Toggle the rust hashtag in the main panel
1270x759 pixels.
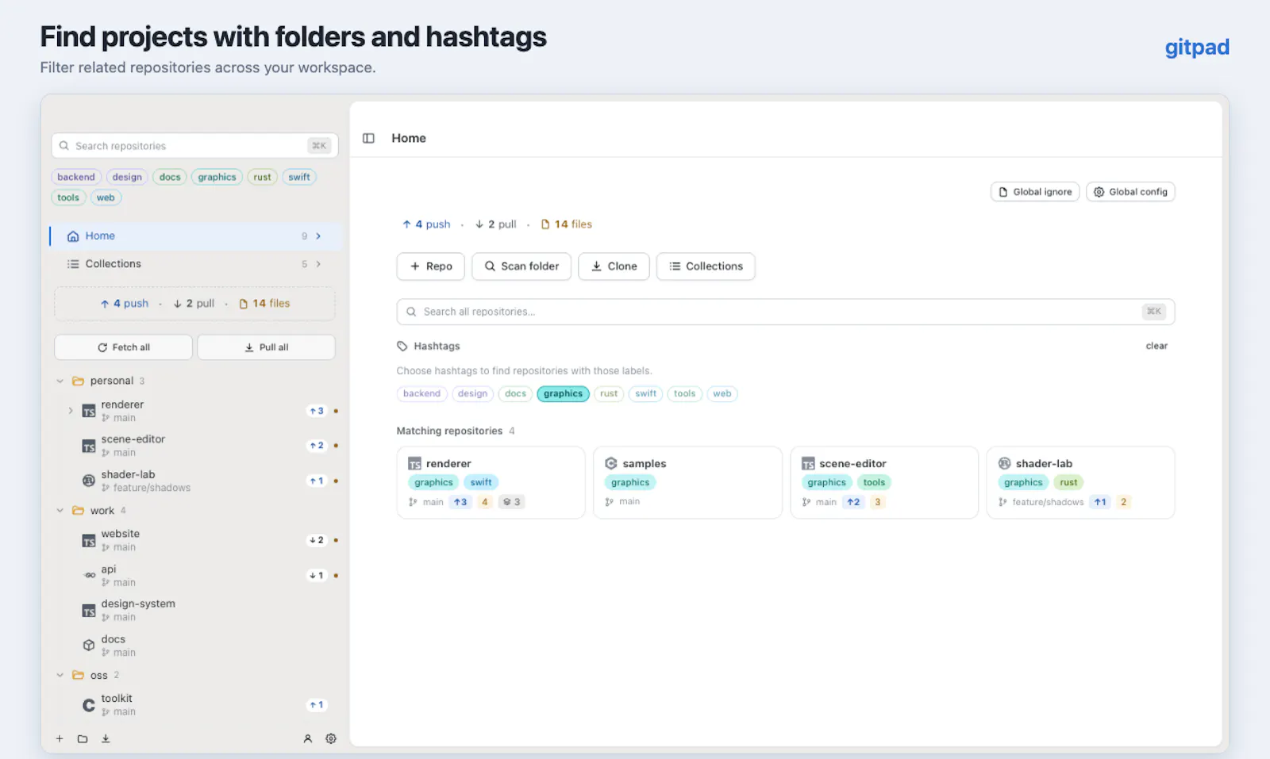tap(609, 393)
